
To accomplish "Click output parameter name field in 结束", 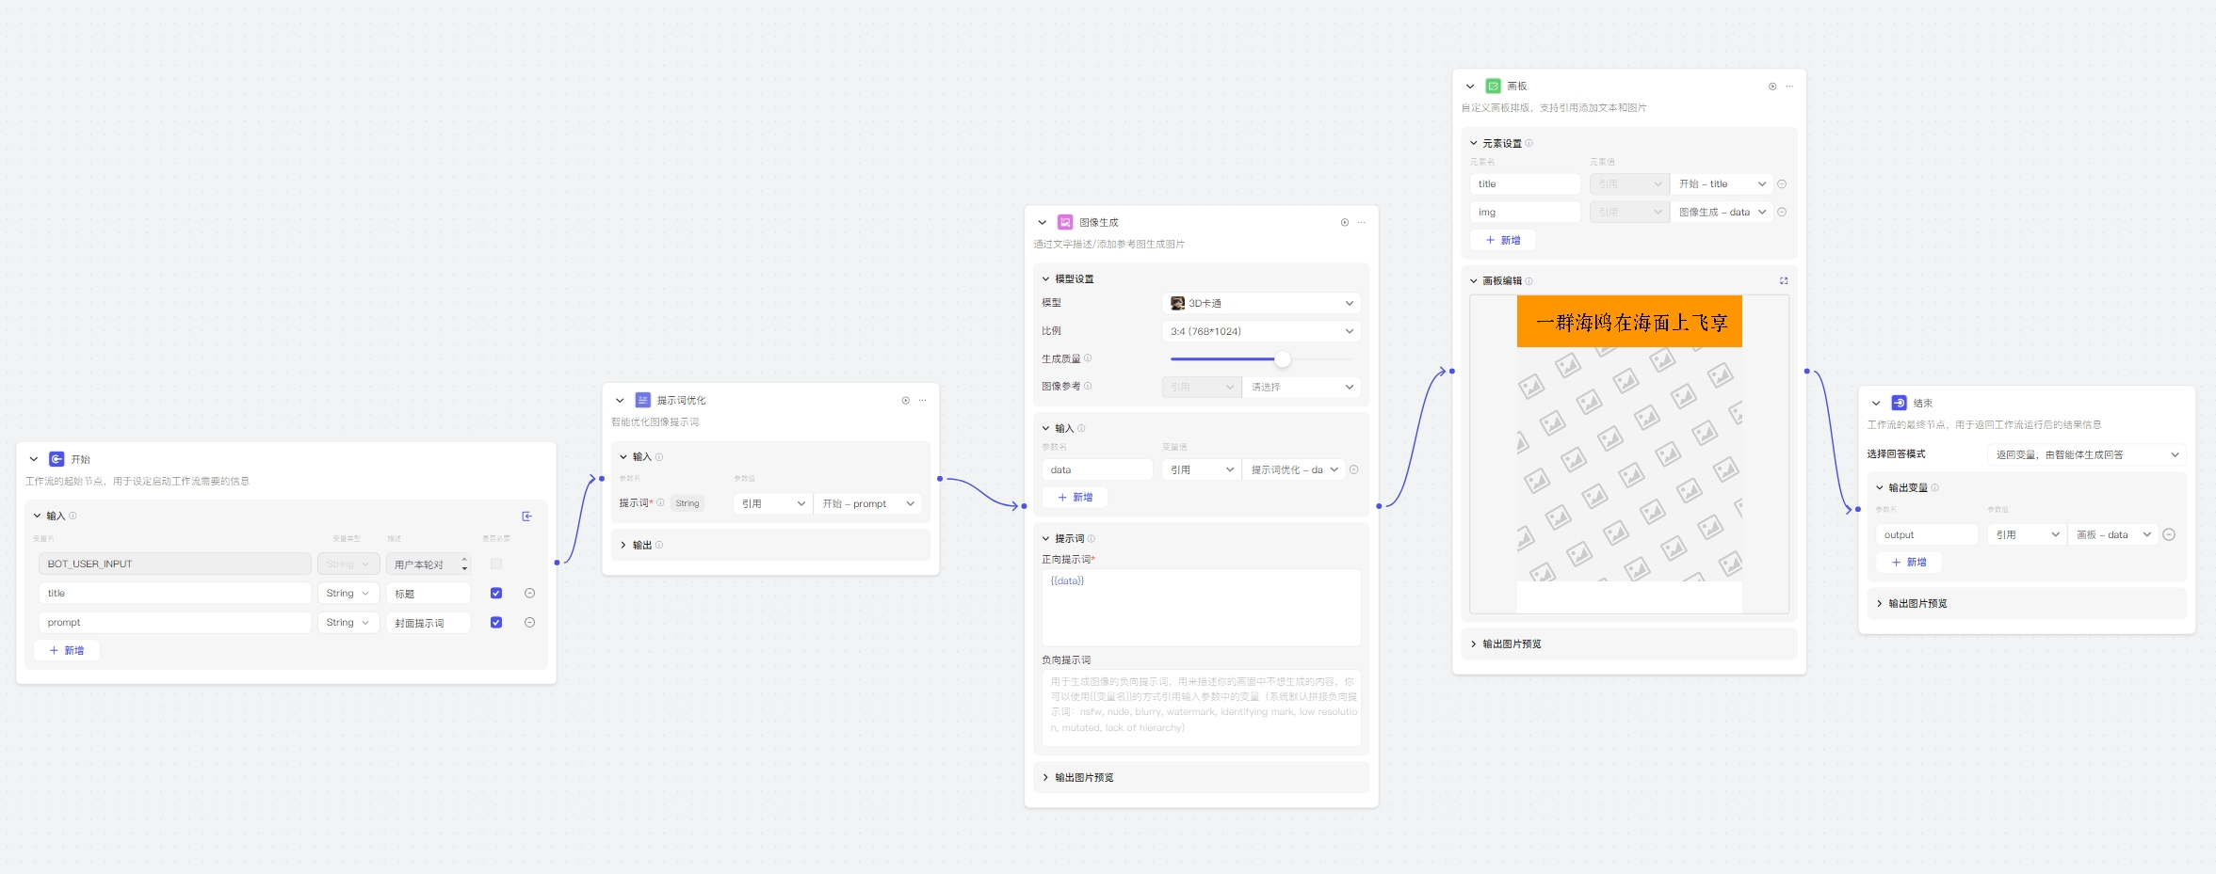I will 1927,534.
